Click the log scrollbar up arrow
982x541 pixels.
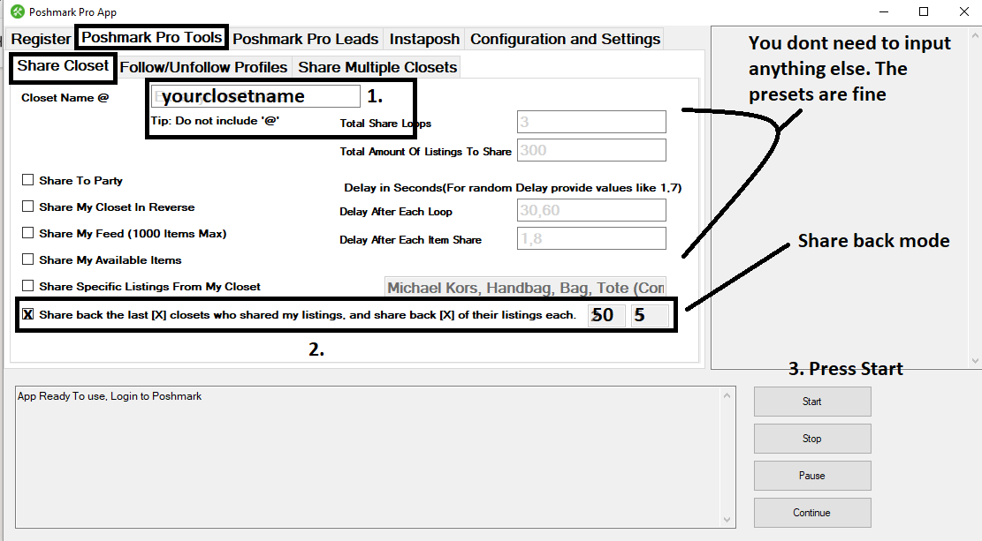(x=727, y=395)
